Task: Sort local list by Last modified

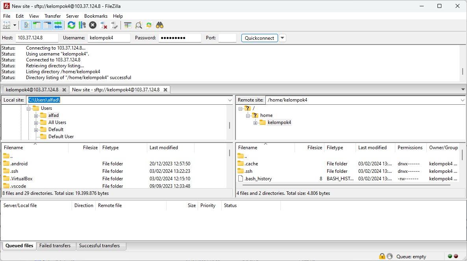Action: click(x=170, y=148)
